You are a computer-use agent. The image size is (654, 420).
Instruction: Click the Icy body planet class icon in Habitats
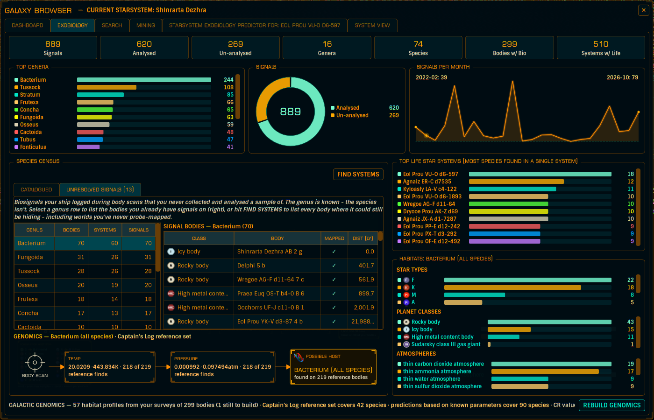(x=406, y=329)
